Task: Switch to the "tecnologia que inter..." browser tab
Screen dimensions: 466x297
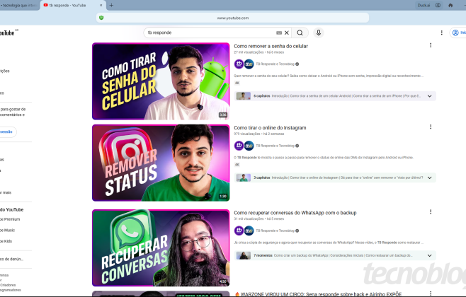Action: pyautogui.click(x=19, y=6)
